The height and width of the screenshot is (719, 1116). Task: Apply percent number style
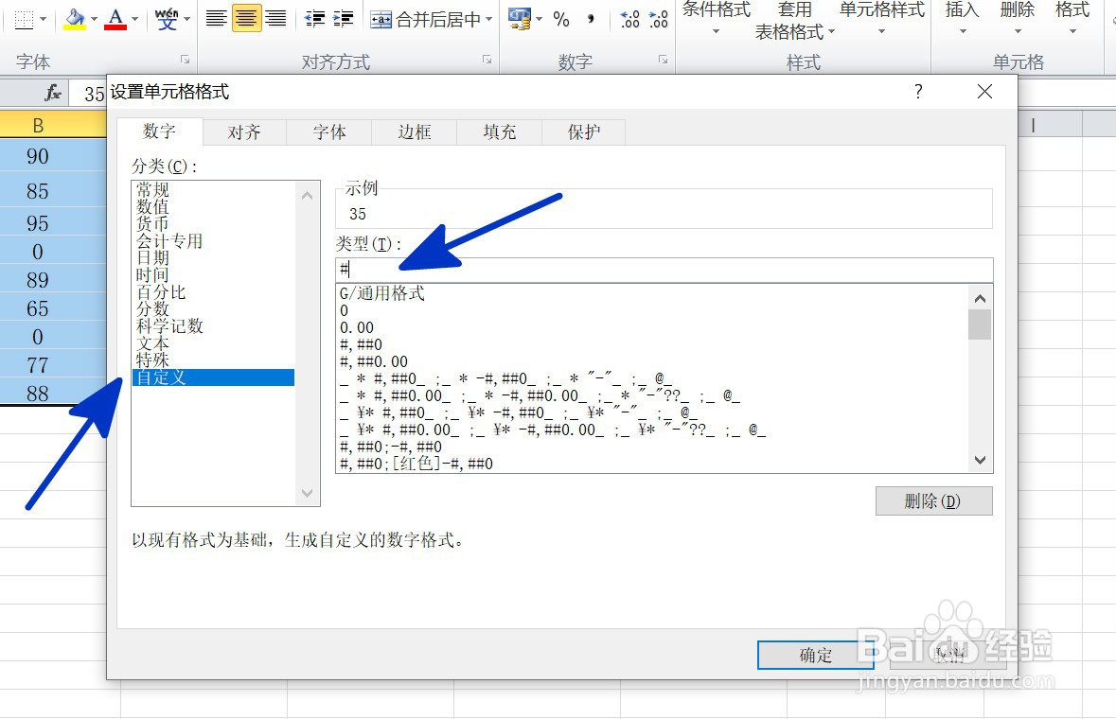pyautogui.click(x=562, y=17)
